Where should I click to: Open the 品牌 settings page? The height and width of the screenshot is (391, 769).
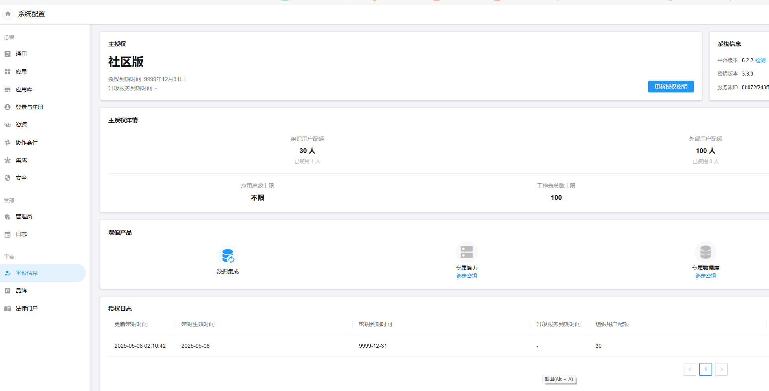coord(21,291)
